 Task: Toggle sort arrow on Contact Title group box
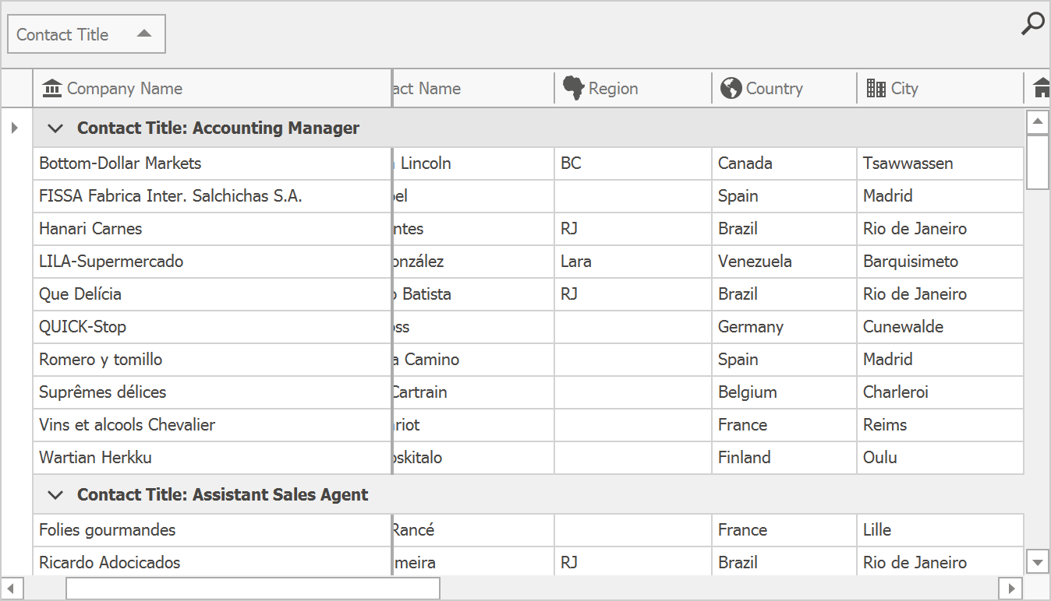coord(144,33)
